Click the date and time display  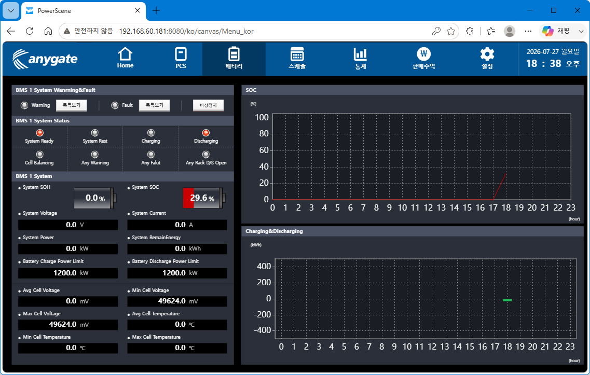tap(552, 58)
